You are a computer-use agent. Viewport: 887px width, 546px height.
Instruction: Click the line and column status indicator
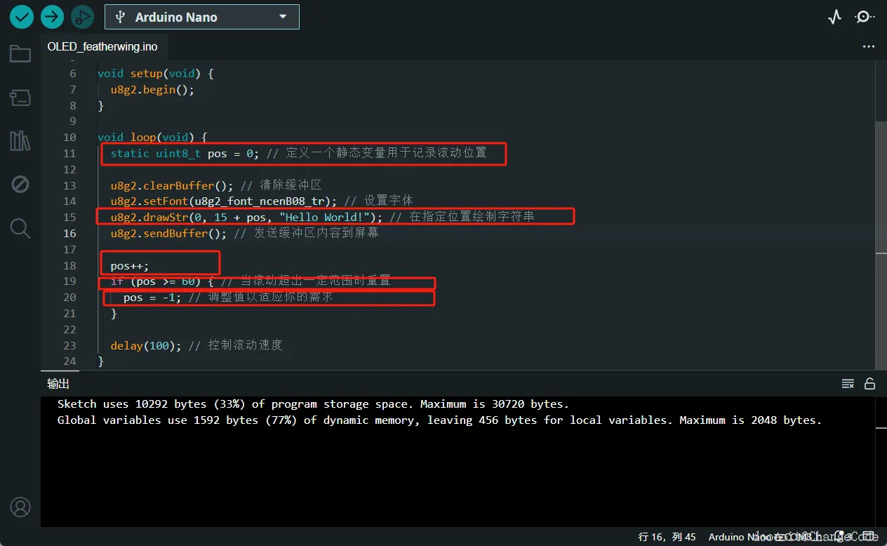(667, 537)
